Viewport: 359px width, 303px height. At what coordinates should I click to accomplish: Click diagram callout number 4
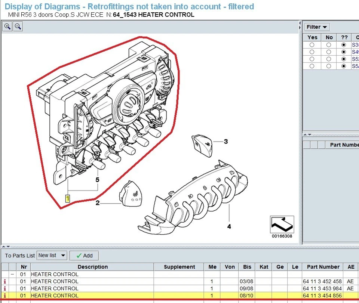point(229,226)
